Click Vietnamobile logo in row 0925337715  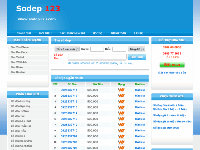tap(121, 108)
